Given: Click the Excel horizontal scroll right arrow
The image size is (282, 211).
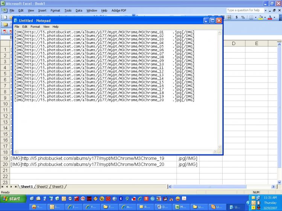Looking at the screenshot, I should tap(273, 187).
